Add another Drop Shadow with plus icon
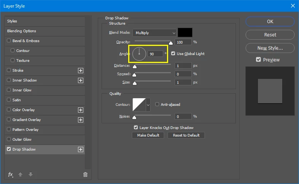The height and width of the screenshot is (184, 299). coord(81,149)
